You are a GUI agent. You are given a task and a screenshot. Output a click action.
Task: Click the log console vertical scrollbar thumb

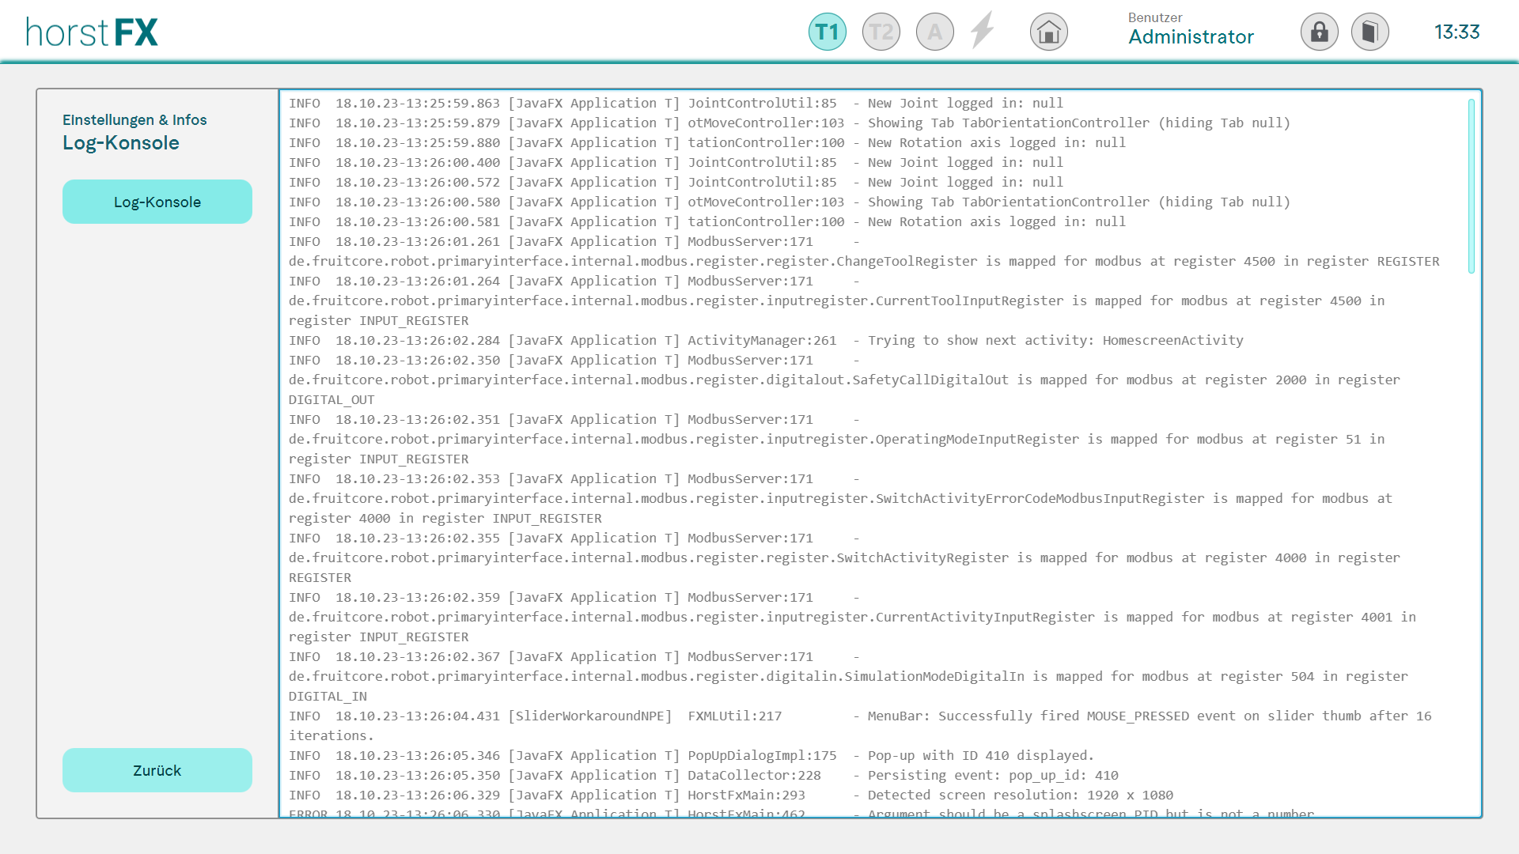[1471, 186]
